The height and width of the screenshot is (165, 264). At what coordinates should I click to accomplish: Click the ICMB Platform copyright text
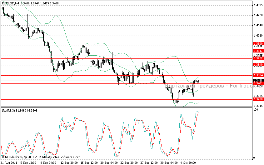pyautogui.click(x=41, y=157)
